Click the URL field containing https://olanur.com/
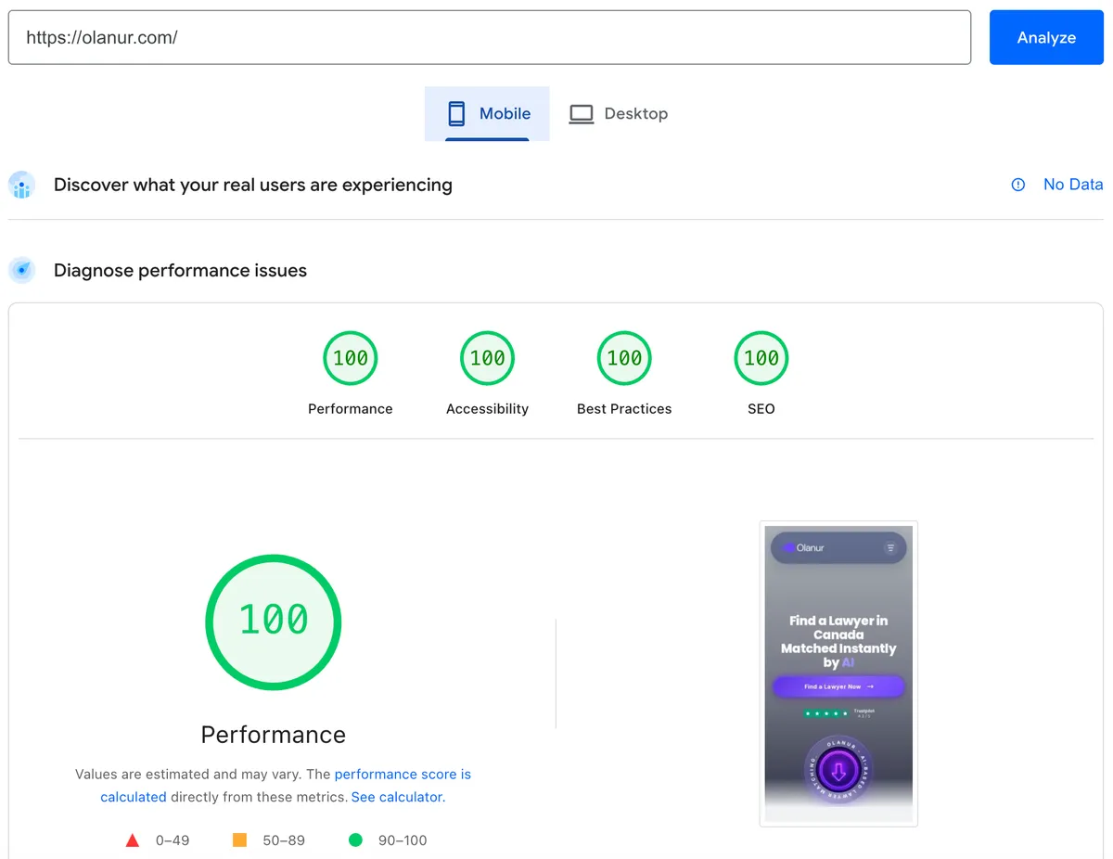Viewport: 1113px width, 859px height. (x=490, y=37)
